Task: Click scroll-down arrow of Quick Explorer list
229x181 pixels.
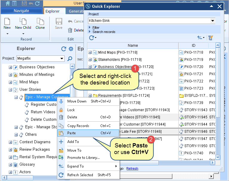Action: (218, 157)
